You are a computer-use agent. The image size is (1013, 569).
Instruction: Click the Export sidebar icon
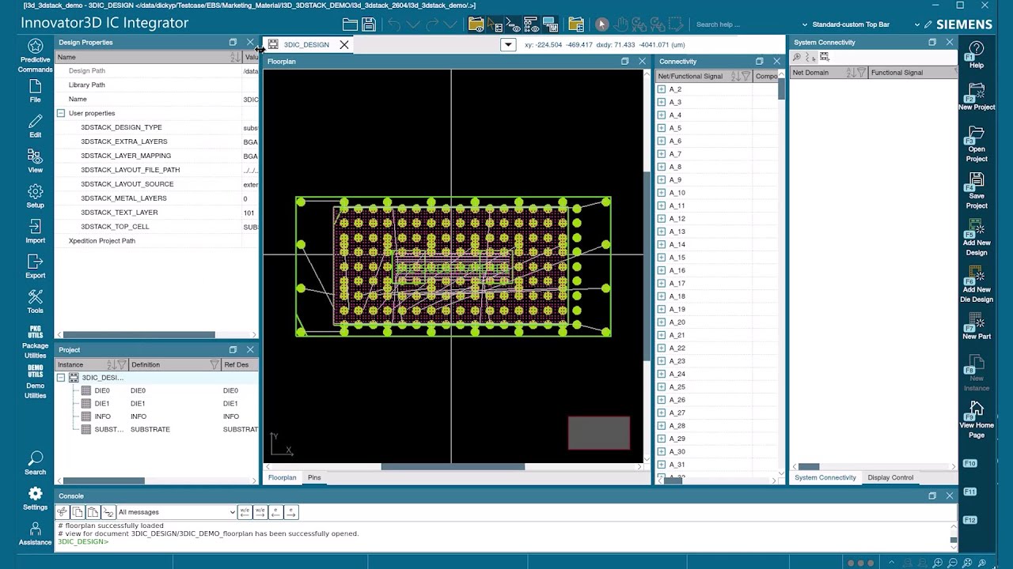(x=35, y=266)
